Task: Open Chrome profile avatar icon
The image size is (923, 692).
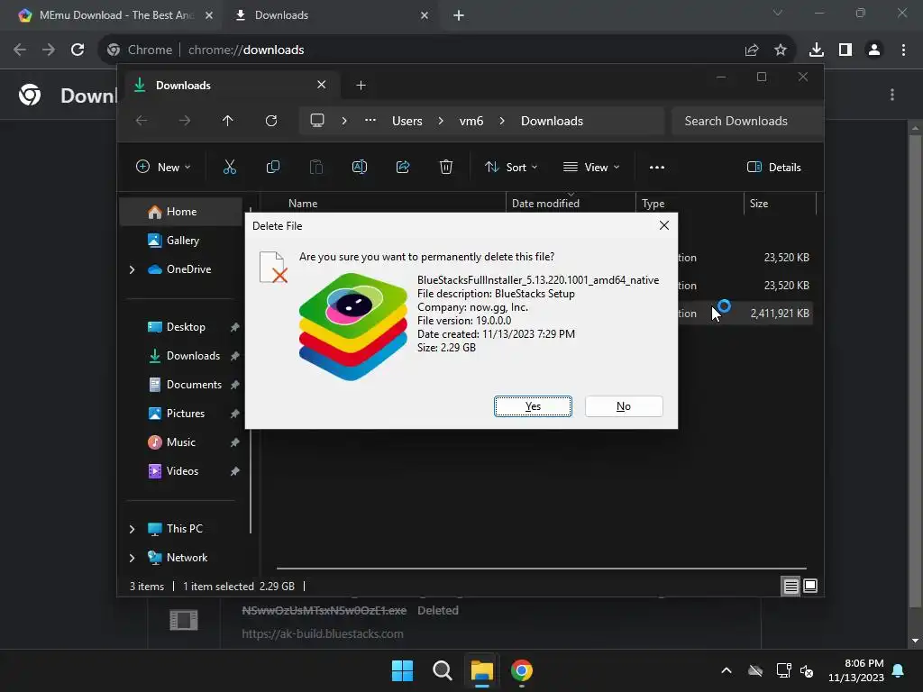Action: [874, 50]
